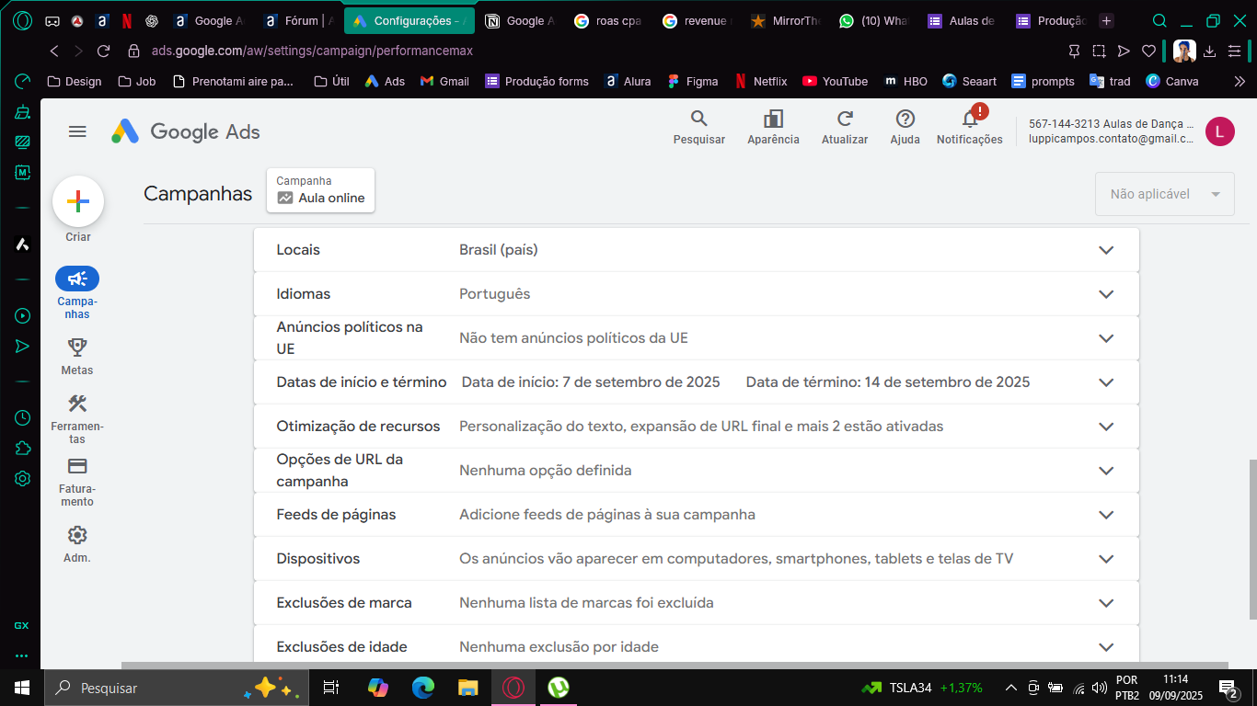1257x706 pixels.
Task: Click the browser bookmark heart icon
Action: pyautogui.click(x=1148, y=51)
